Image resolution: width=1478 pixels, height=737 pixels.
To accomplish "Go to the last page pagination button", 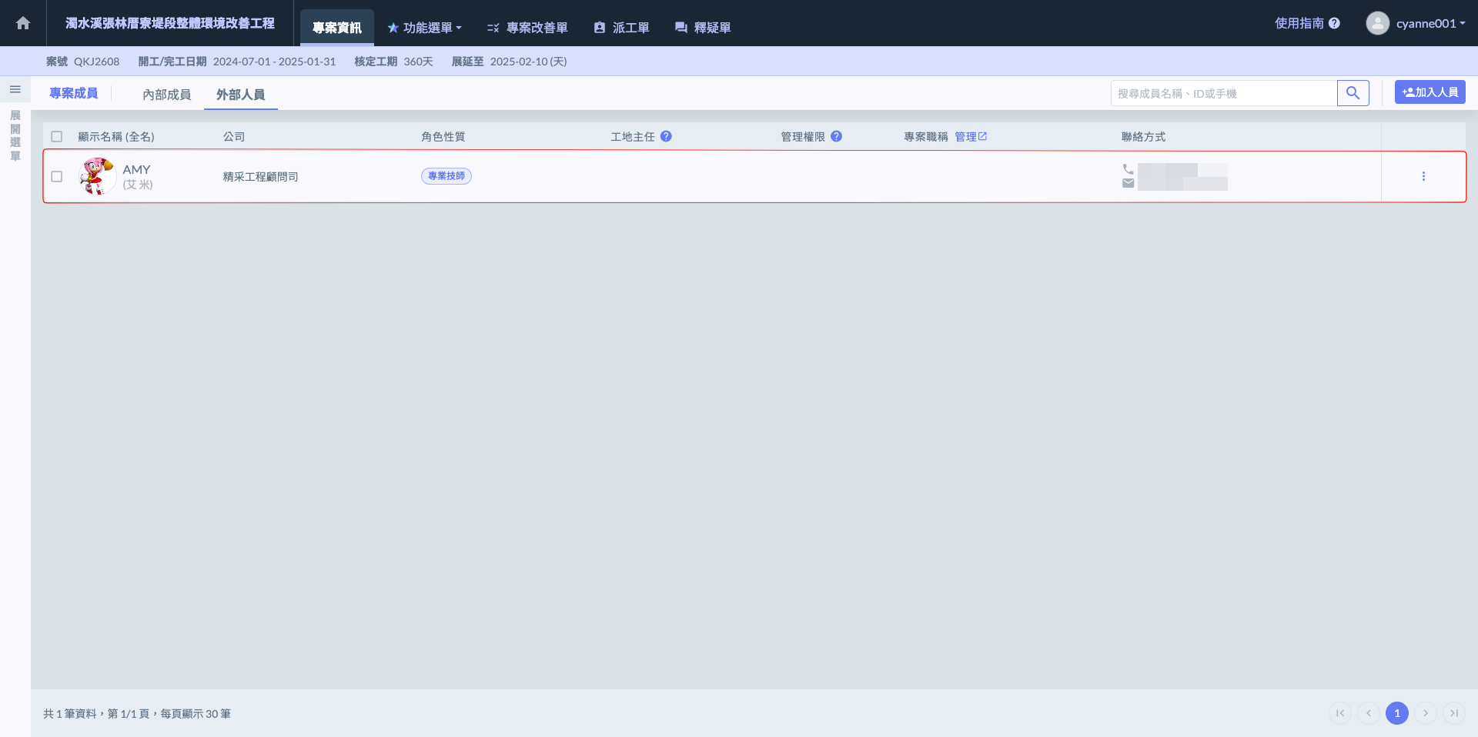I will click(1453, 713).
